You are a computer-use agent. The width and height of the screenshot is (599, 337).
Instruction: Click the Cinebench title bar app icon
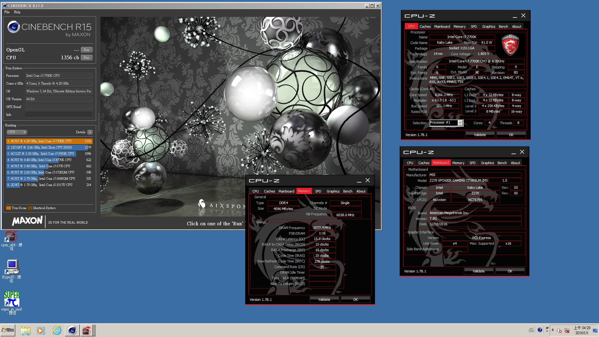click(x=5, y=6)
